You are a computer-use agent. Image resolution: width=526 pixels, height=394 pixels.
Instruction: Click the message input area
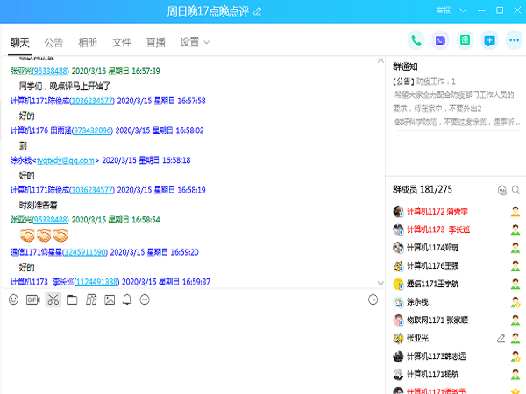point(193,350)
